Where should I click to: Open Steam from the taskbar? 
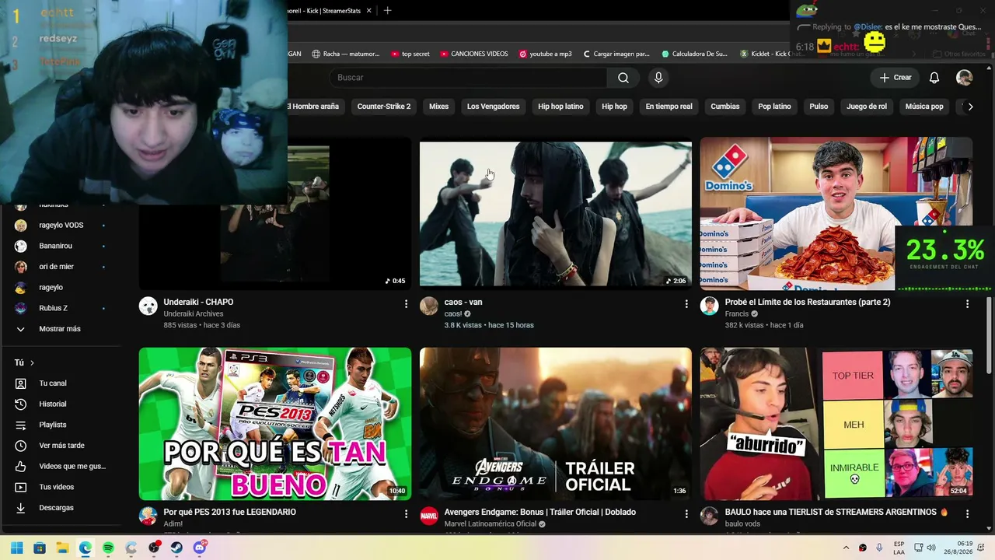tap(176, 548)
